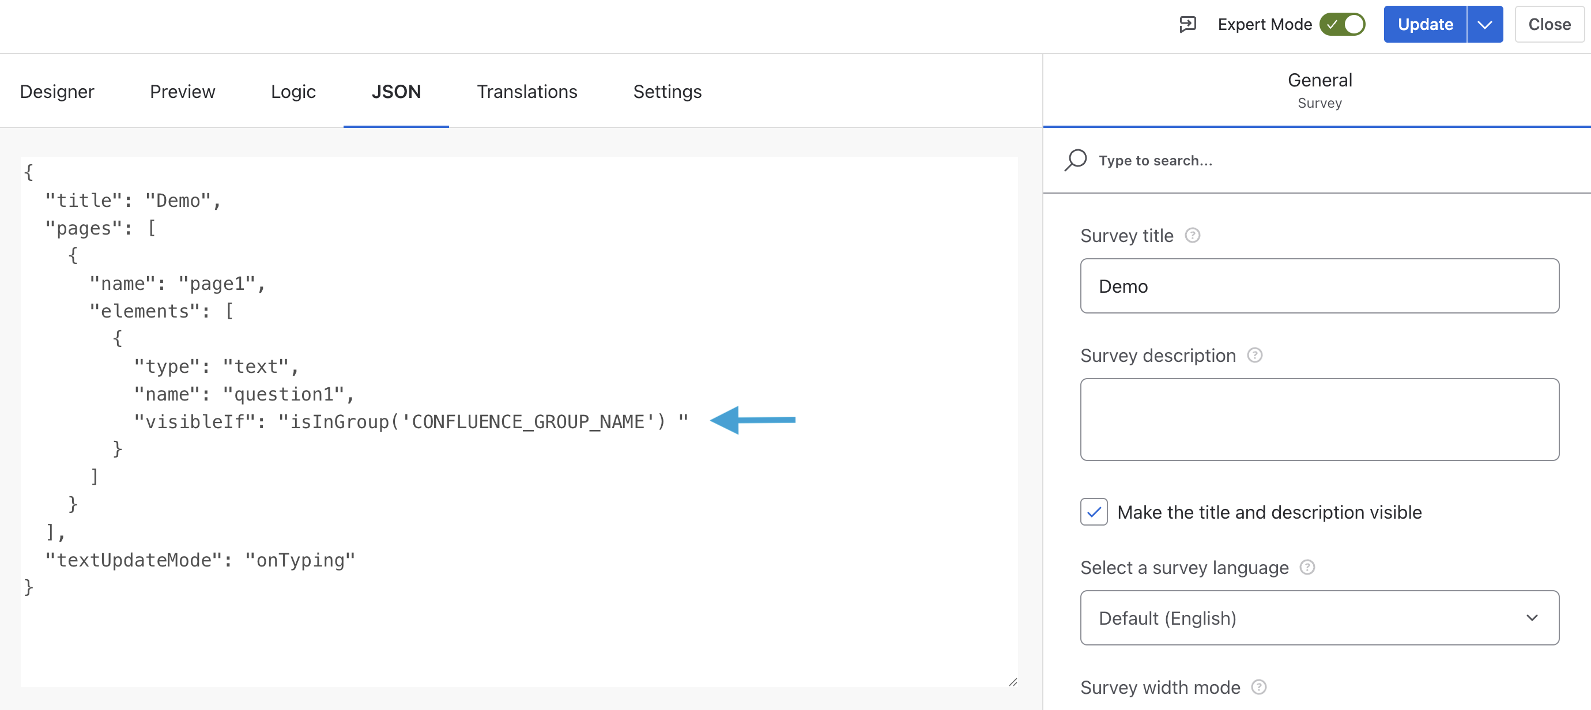Click the search magnifier icon
The width and height of the screenshot is (1591, 710).
[x=1075, y=160]
